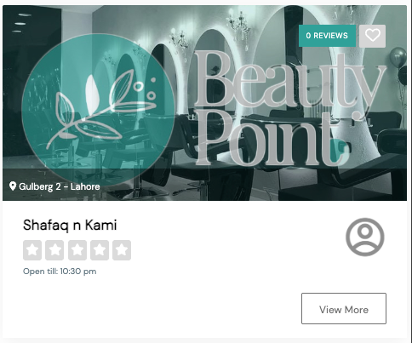The width and height of the screenshot is (412, 343).
Task: Click the 0 Reviews badge
Action: [x=327, y=36]
